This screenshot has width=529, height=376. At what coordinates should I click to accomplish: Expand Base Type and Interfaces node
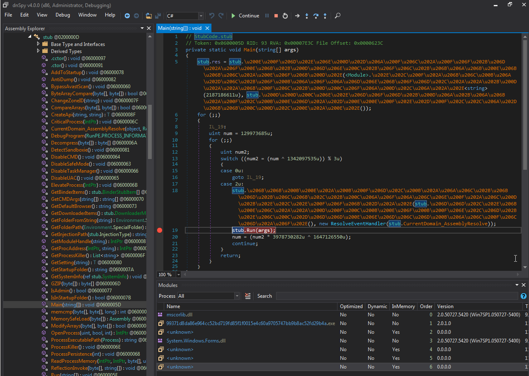click(39, 44)
